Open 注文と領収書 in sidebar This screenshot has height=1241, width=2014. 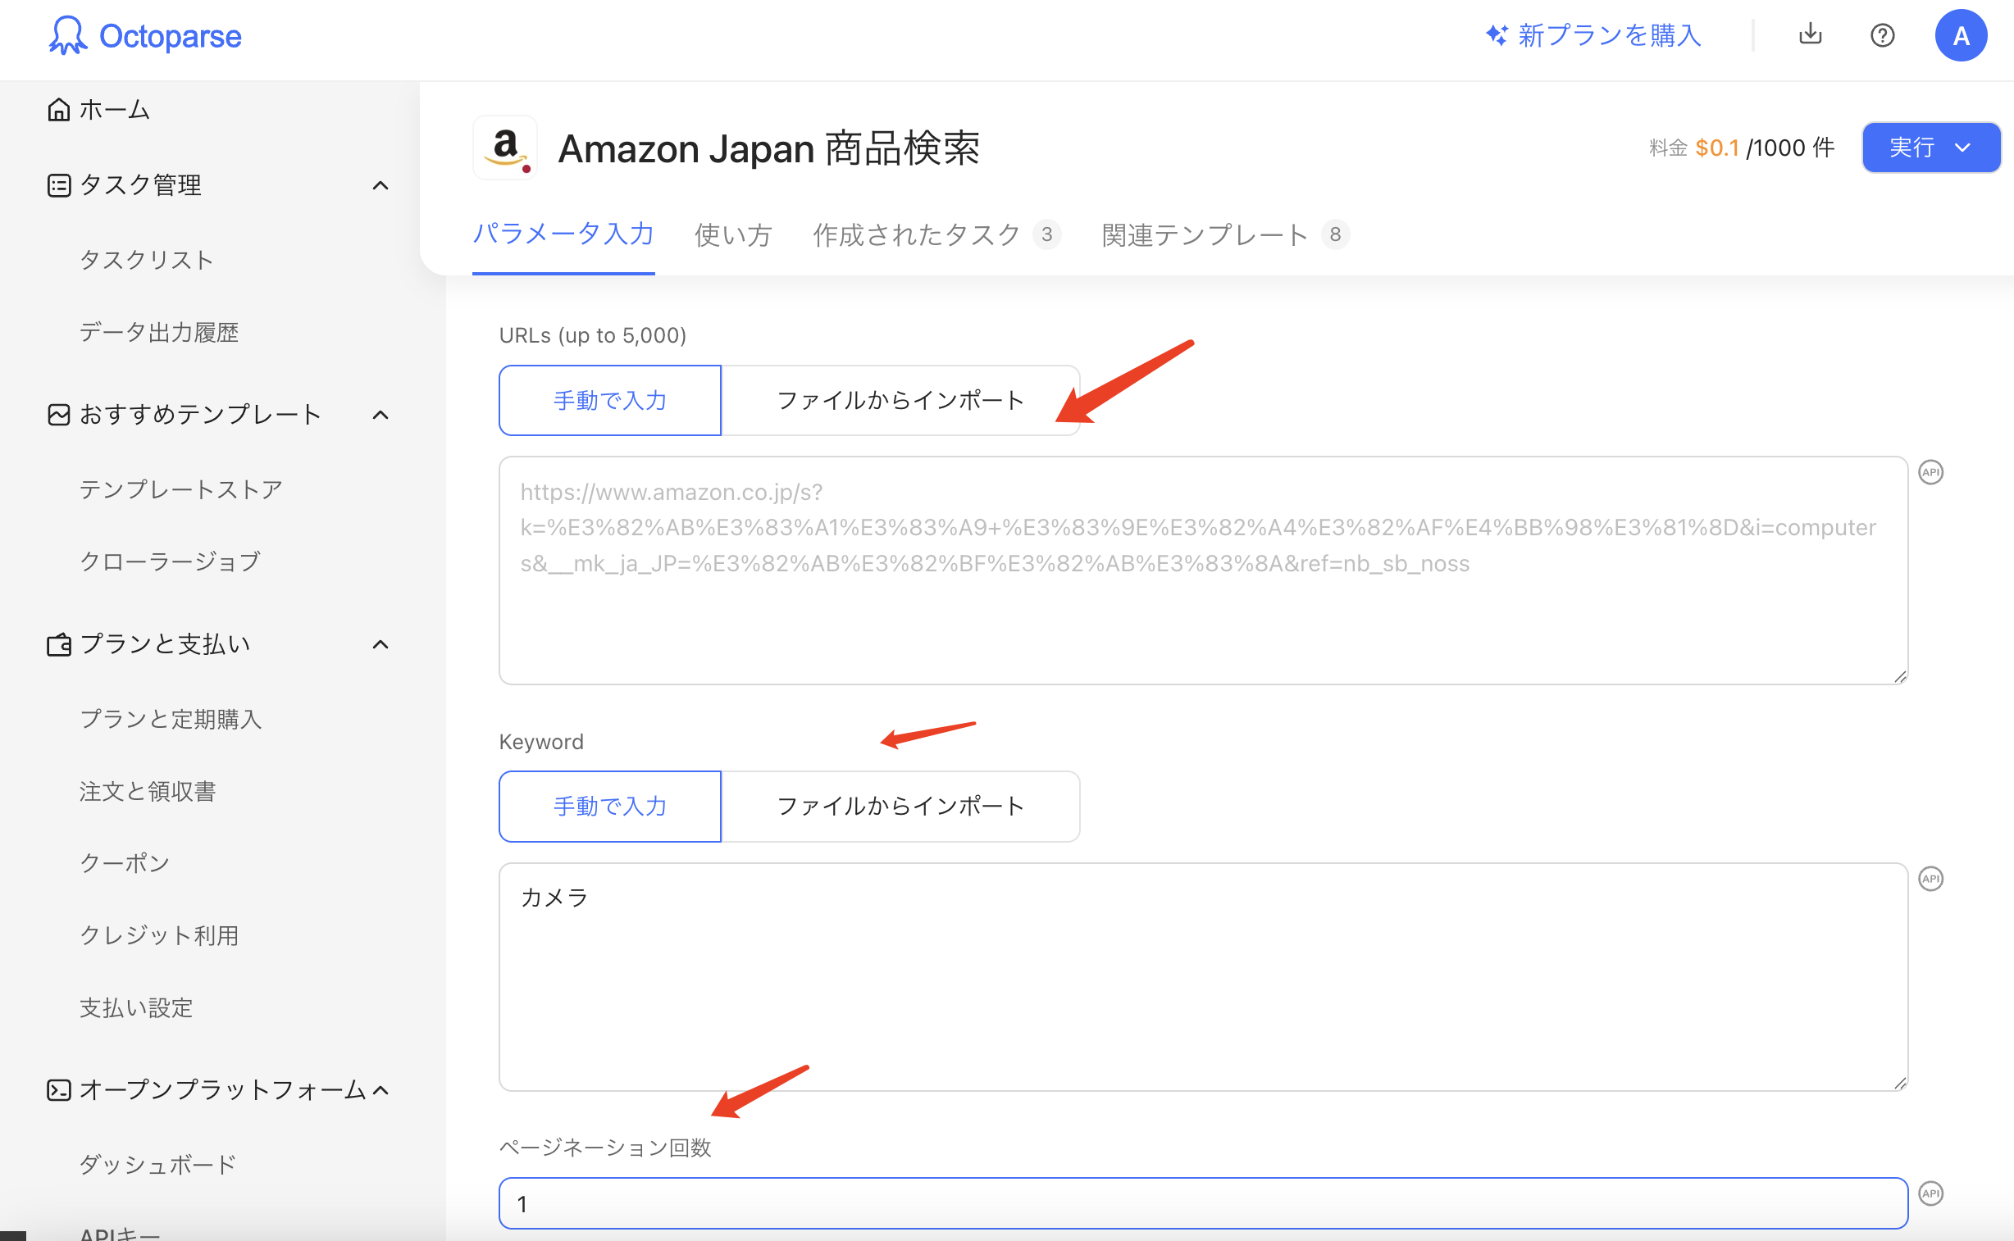148,791
